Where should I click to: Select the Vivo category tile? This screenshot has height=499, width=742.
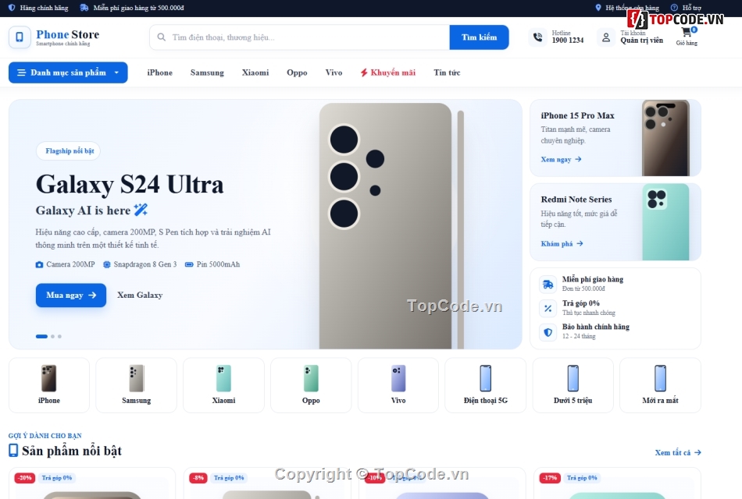click(398, 385)
